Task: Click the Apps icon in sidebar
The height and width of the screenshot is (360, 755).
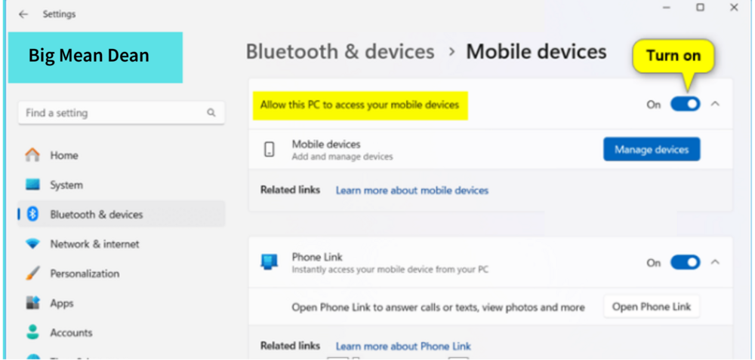Action: [x=32, y=303]
